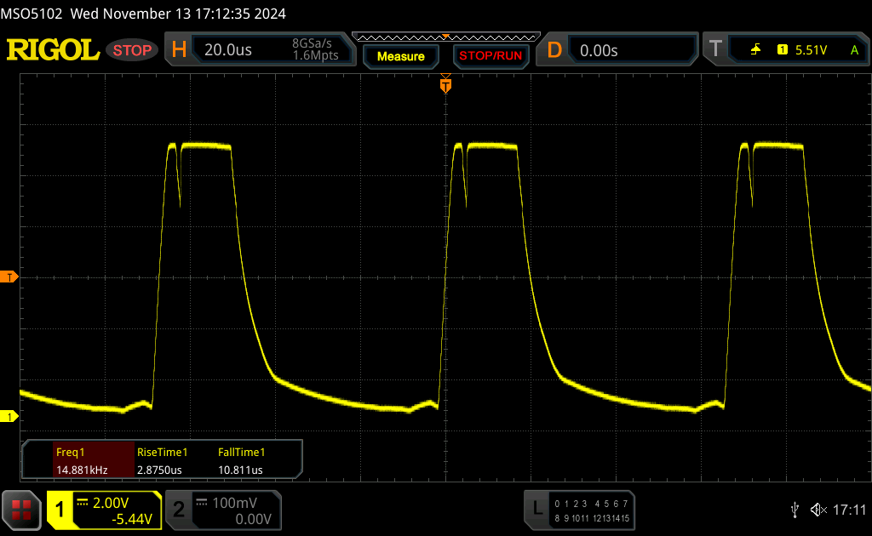Click the USB connection icon
872x536 pixels.
[x=795, y=510]
